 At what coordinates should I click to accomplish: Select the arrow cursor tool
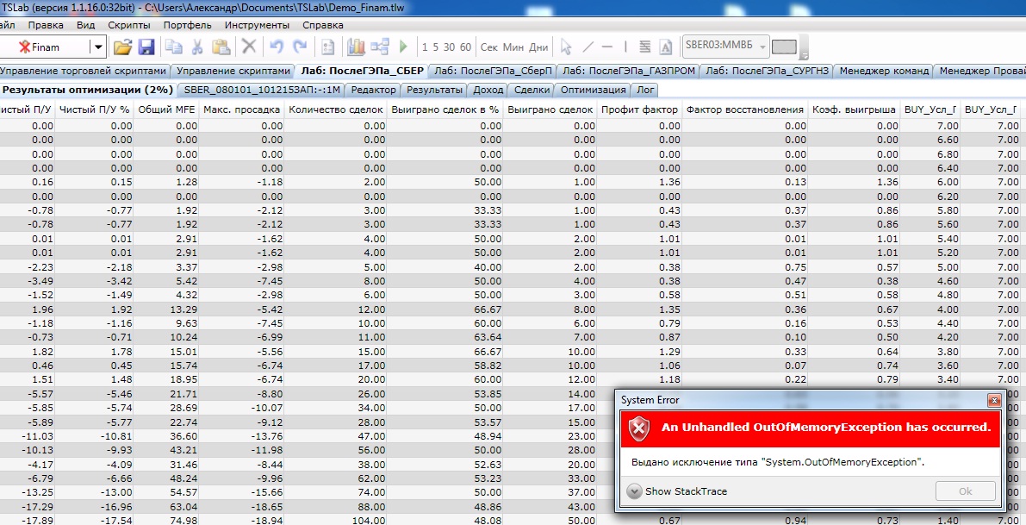(566, 47)
